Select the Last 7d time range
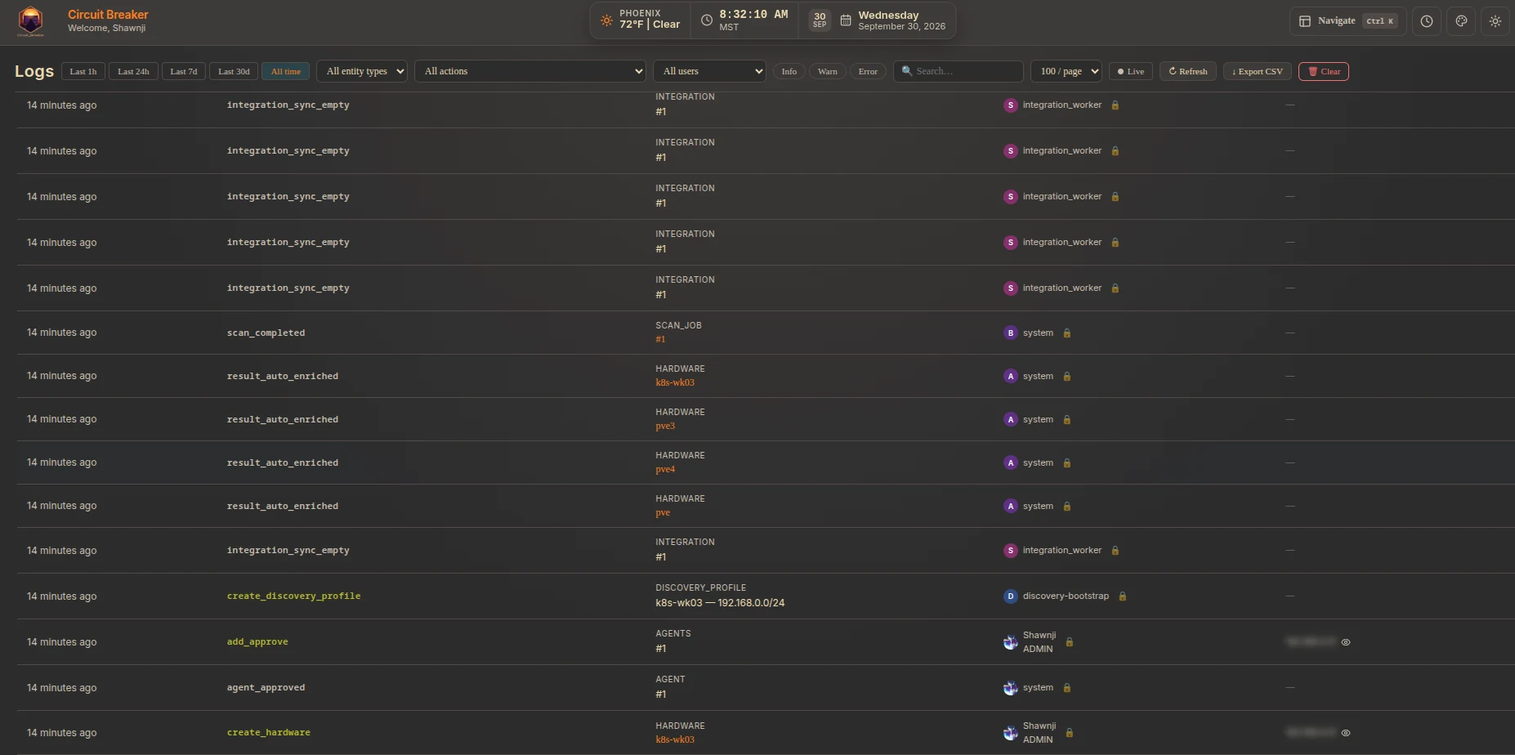 [184, 71]
